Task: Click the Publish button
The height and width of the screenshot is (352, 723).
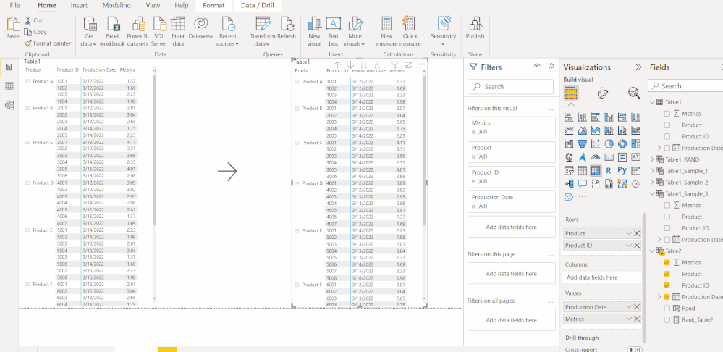Action: [475, 28]
